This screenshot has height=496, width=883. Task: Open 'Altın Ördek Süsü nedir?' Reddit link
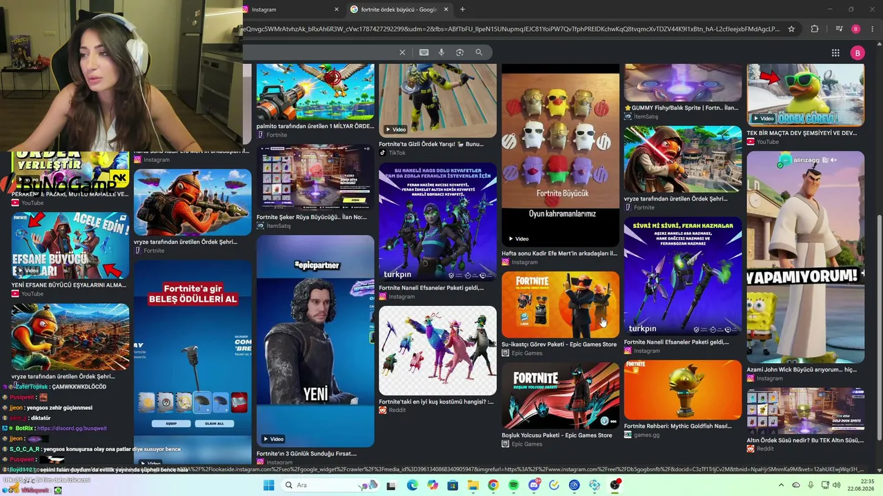(805, 440)
